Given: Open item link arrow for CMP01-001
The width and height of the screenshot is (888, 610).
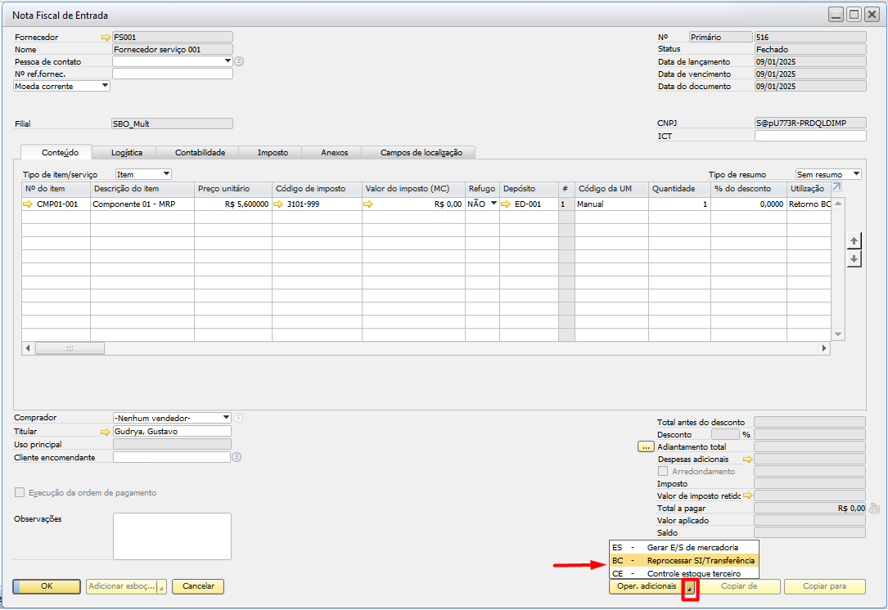Looking at the screenshot, I should 28,204.
